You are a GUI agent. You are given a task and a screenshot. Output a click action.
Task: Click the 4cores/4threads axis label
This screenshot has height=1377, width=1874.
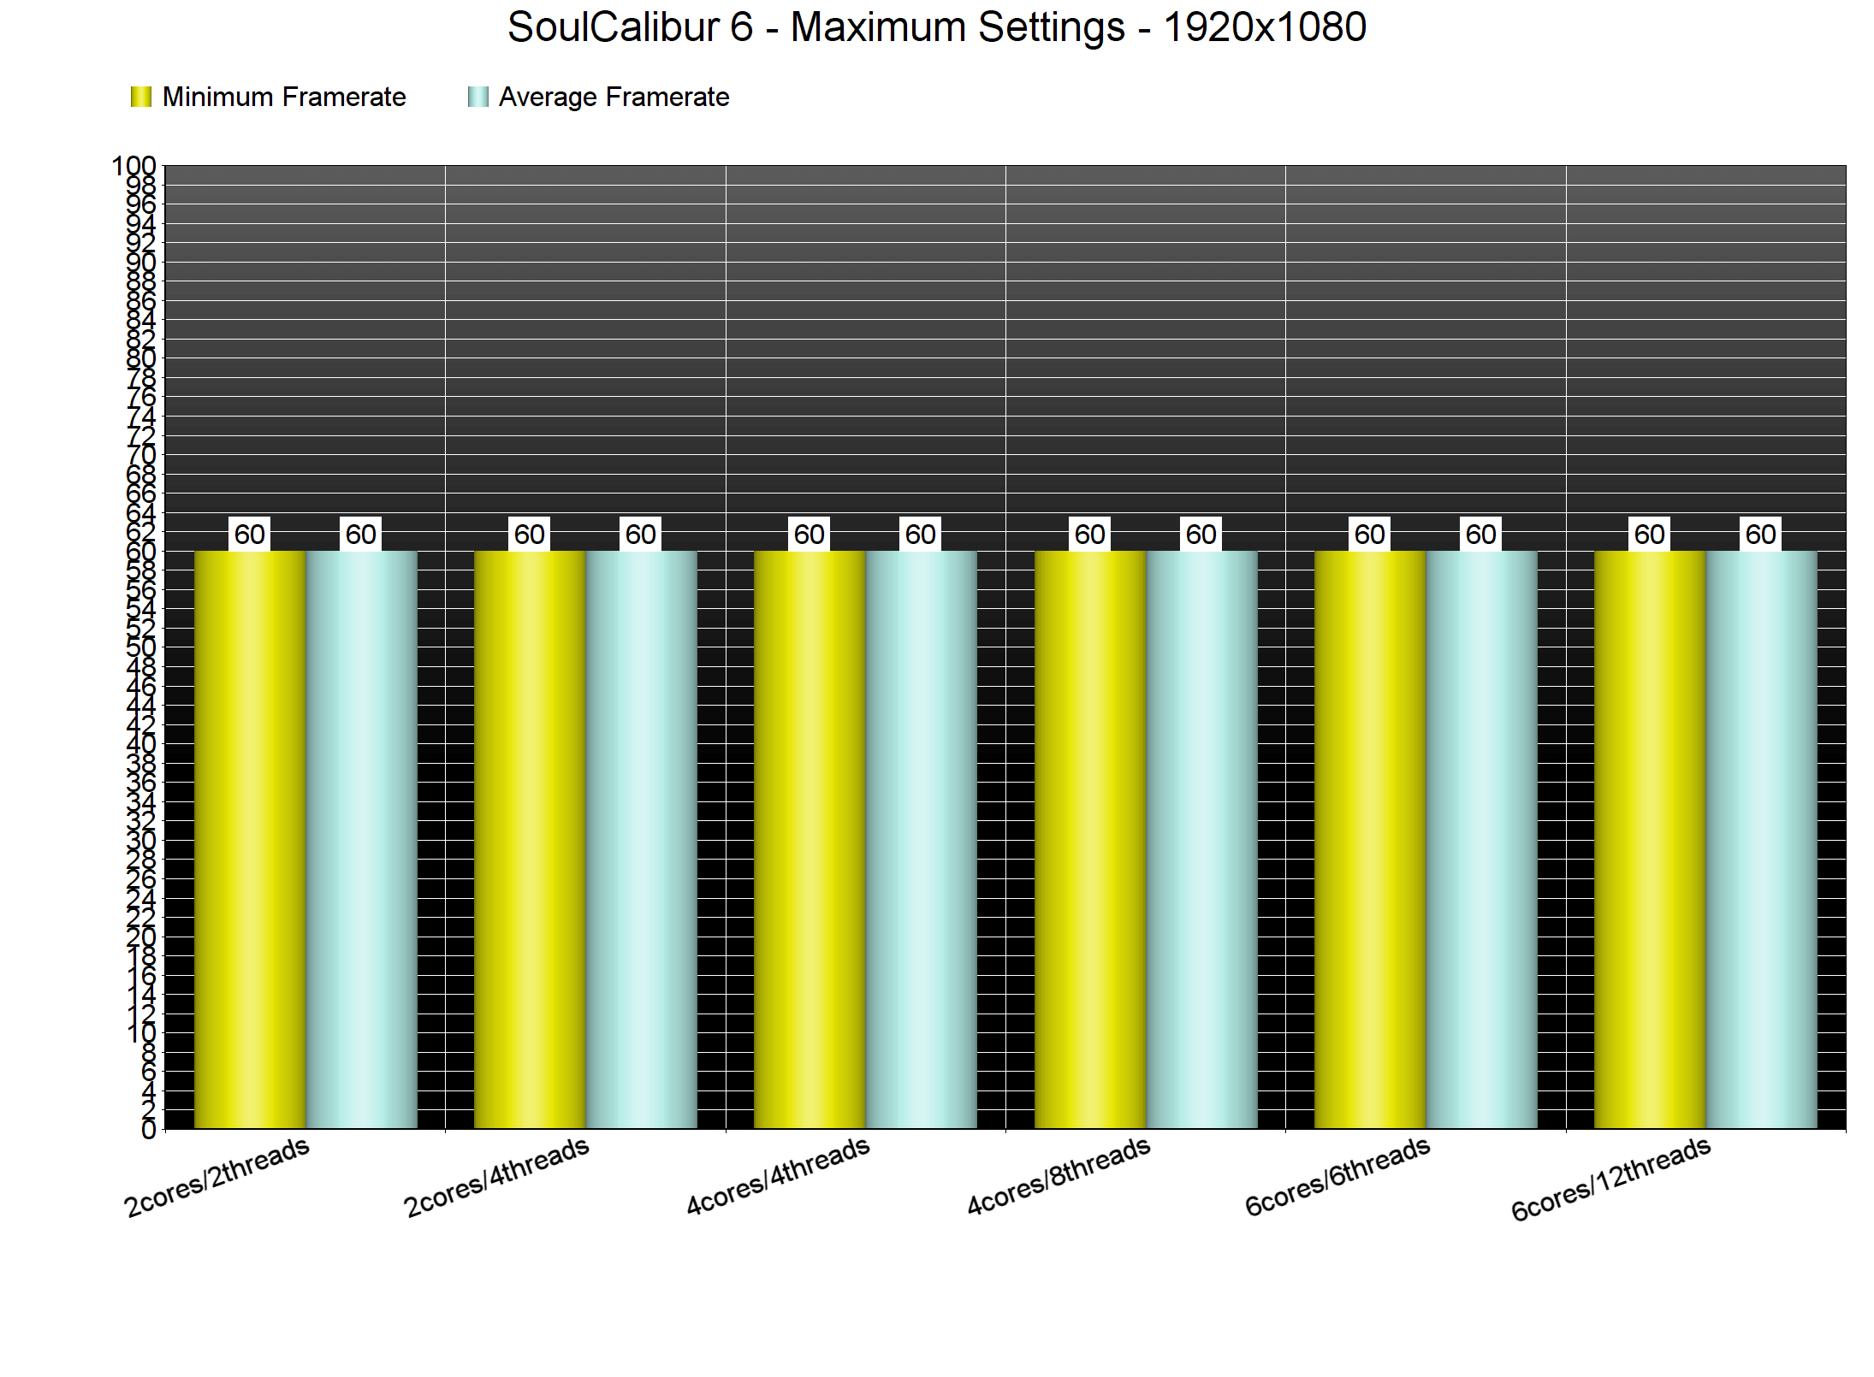point(778,1177)
